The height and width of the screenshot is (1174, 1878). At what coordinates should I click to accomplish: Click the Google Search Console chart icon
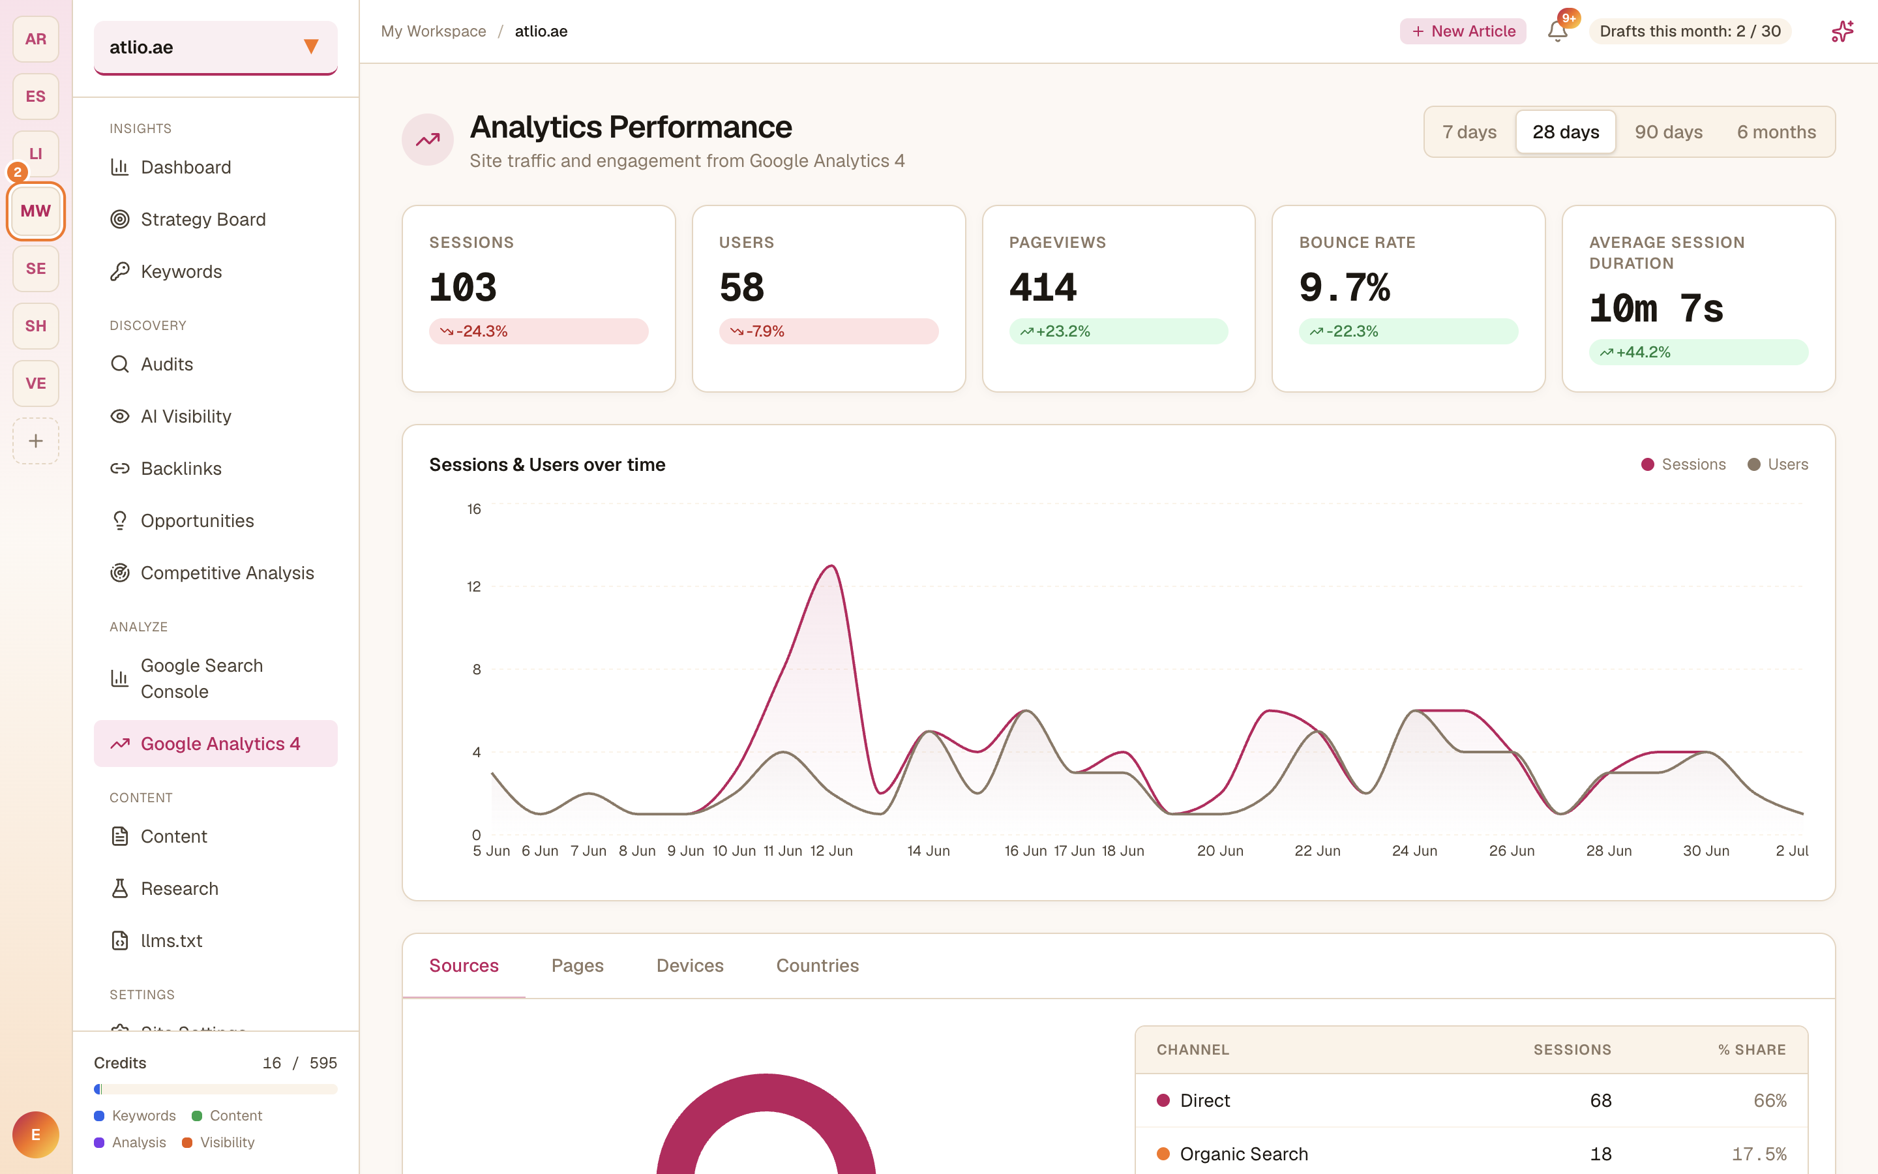[x=119, y=678]
